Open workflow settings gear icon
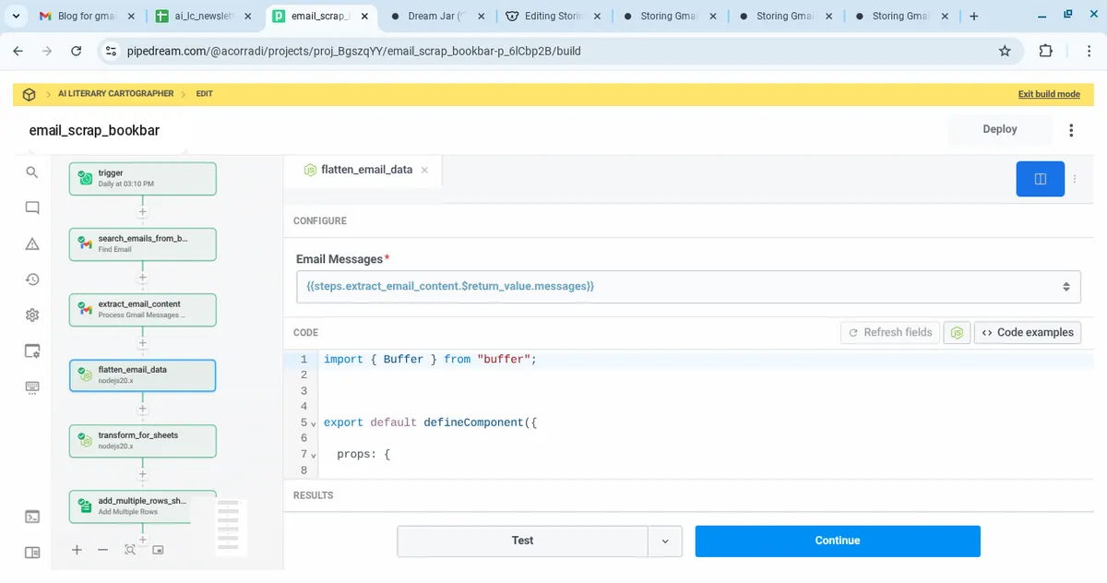This screenshot has width=1107, height=583. 32,315
